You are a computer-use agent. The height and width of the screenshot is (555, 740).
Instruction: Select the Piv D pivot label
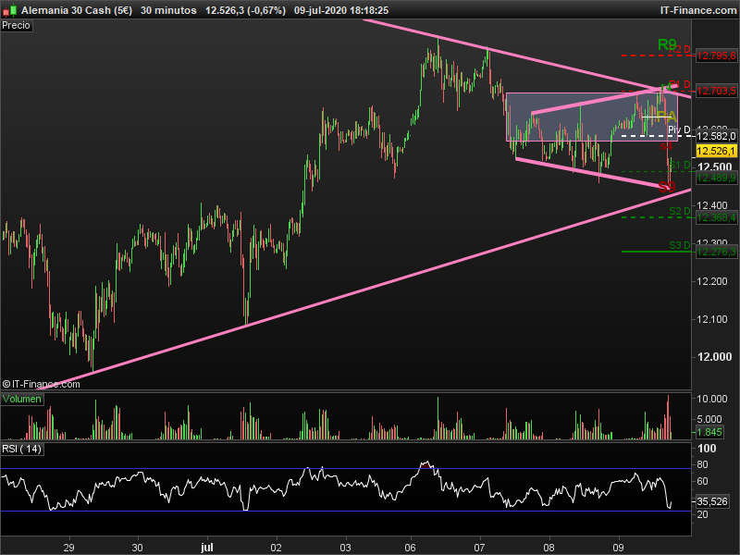point(679,129)
